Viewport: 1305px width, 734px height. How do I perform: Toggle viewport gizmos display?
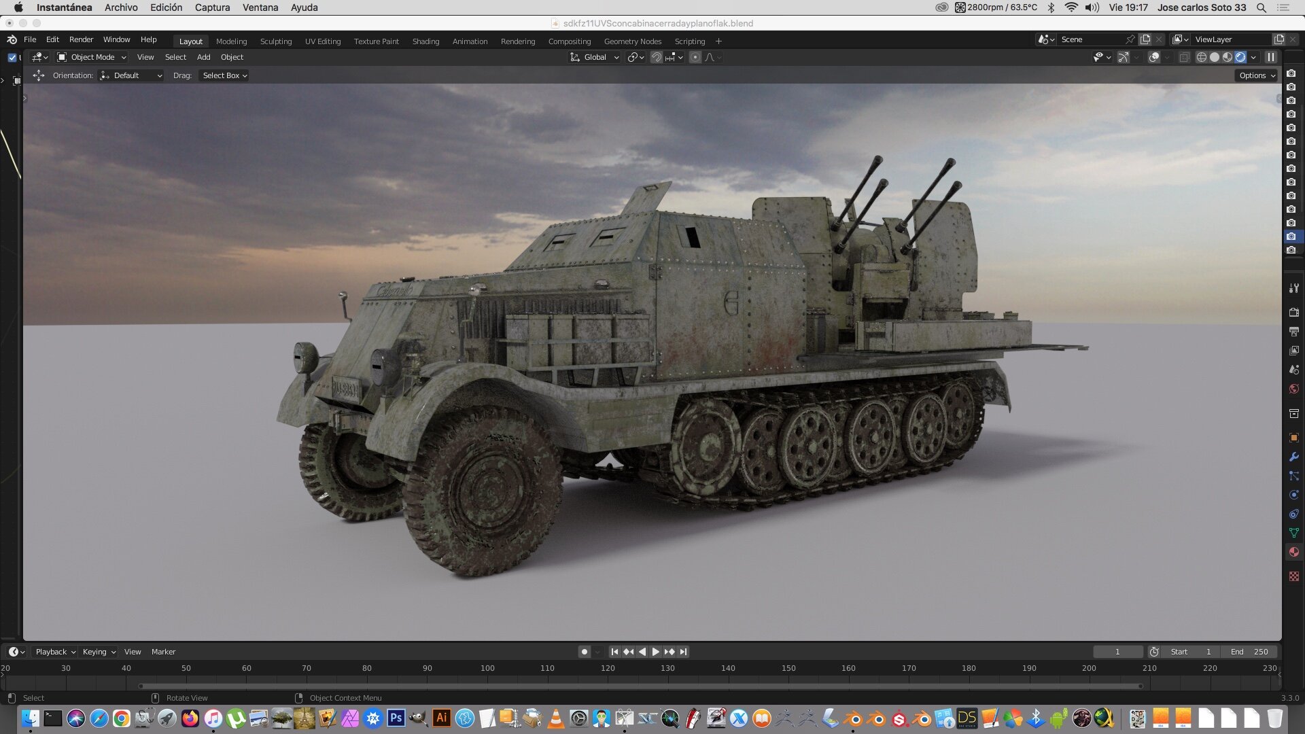1124,57
